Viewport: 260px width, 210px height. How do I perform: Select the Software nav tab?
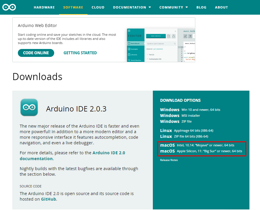tap(73, 7)
